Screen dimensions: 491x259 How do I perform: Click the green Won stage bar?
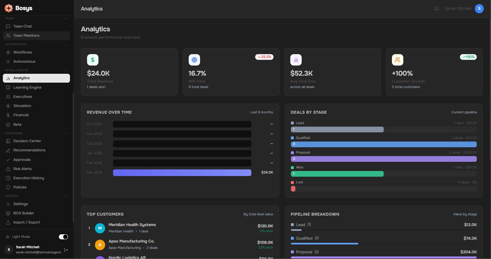click(x=337, y=174)
